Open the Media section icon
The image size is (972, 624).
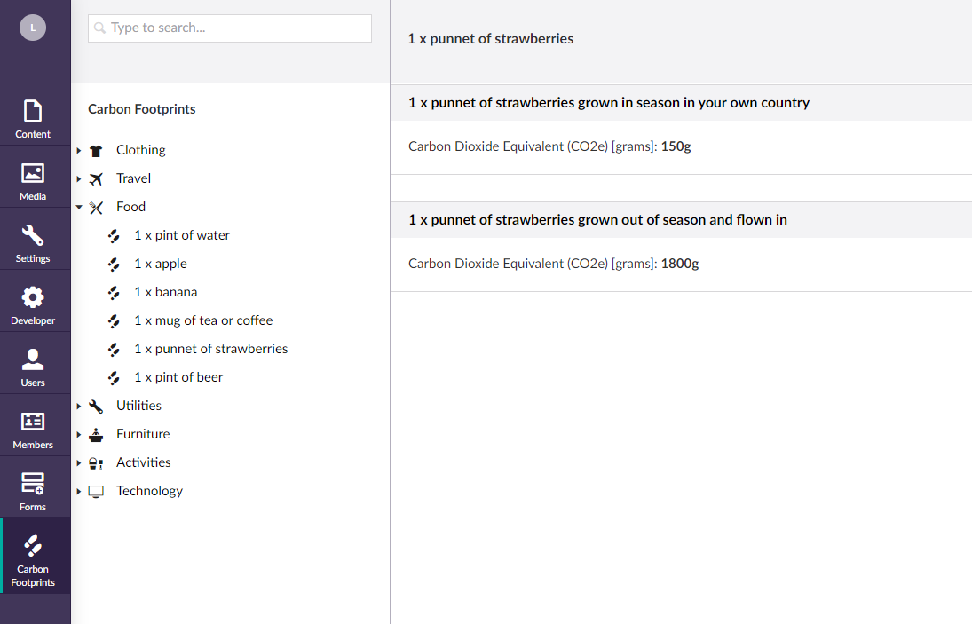[x=33, y=173]
